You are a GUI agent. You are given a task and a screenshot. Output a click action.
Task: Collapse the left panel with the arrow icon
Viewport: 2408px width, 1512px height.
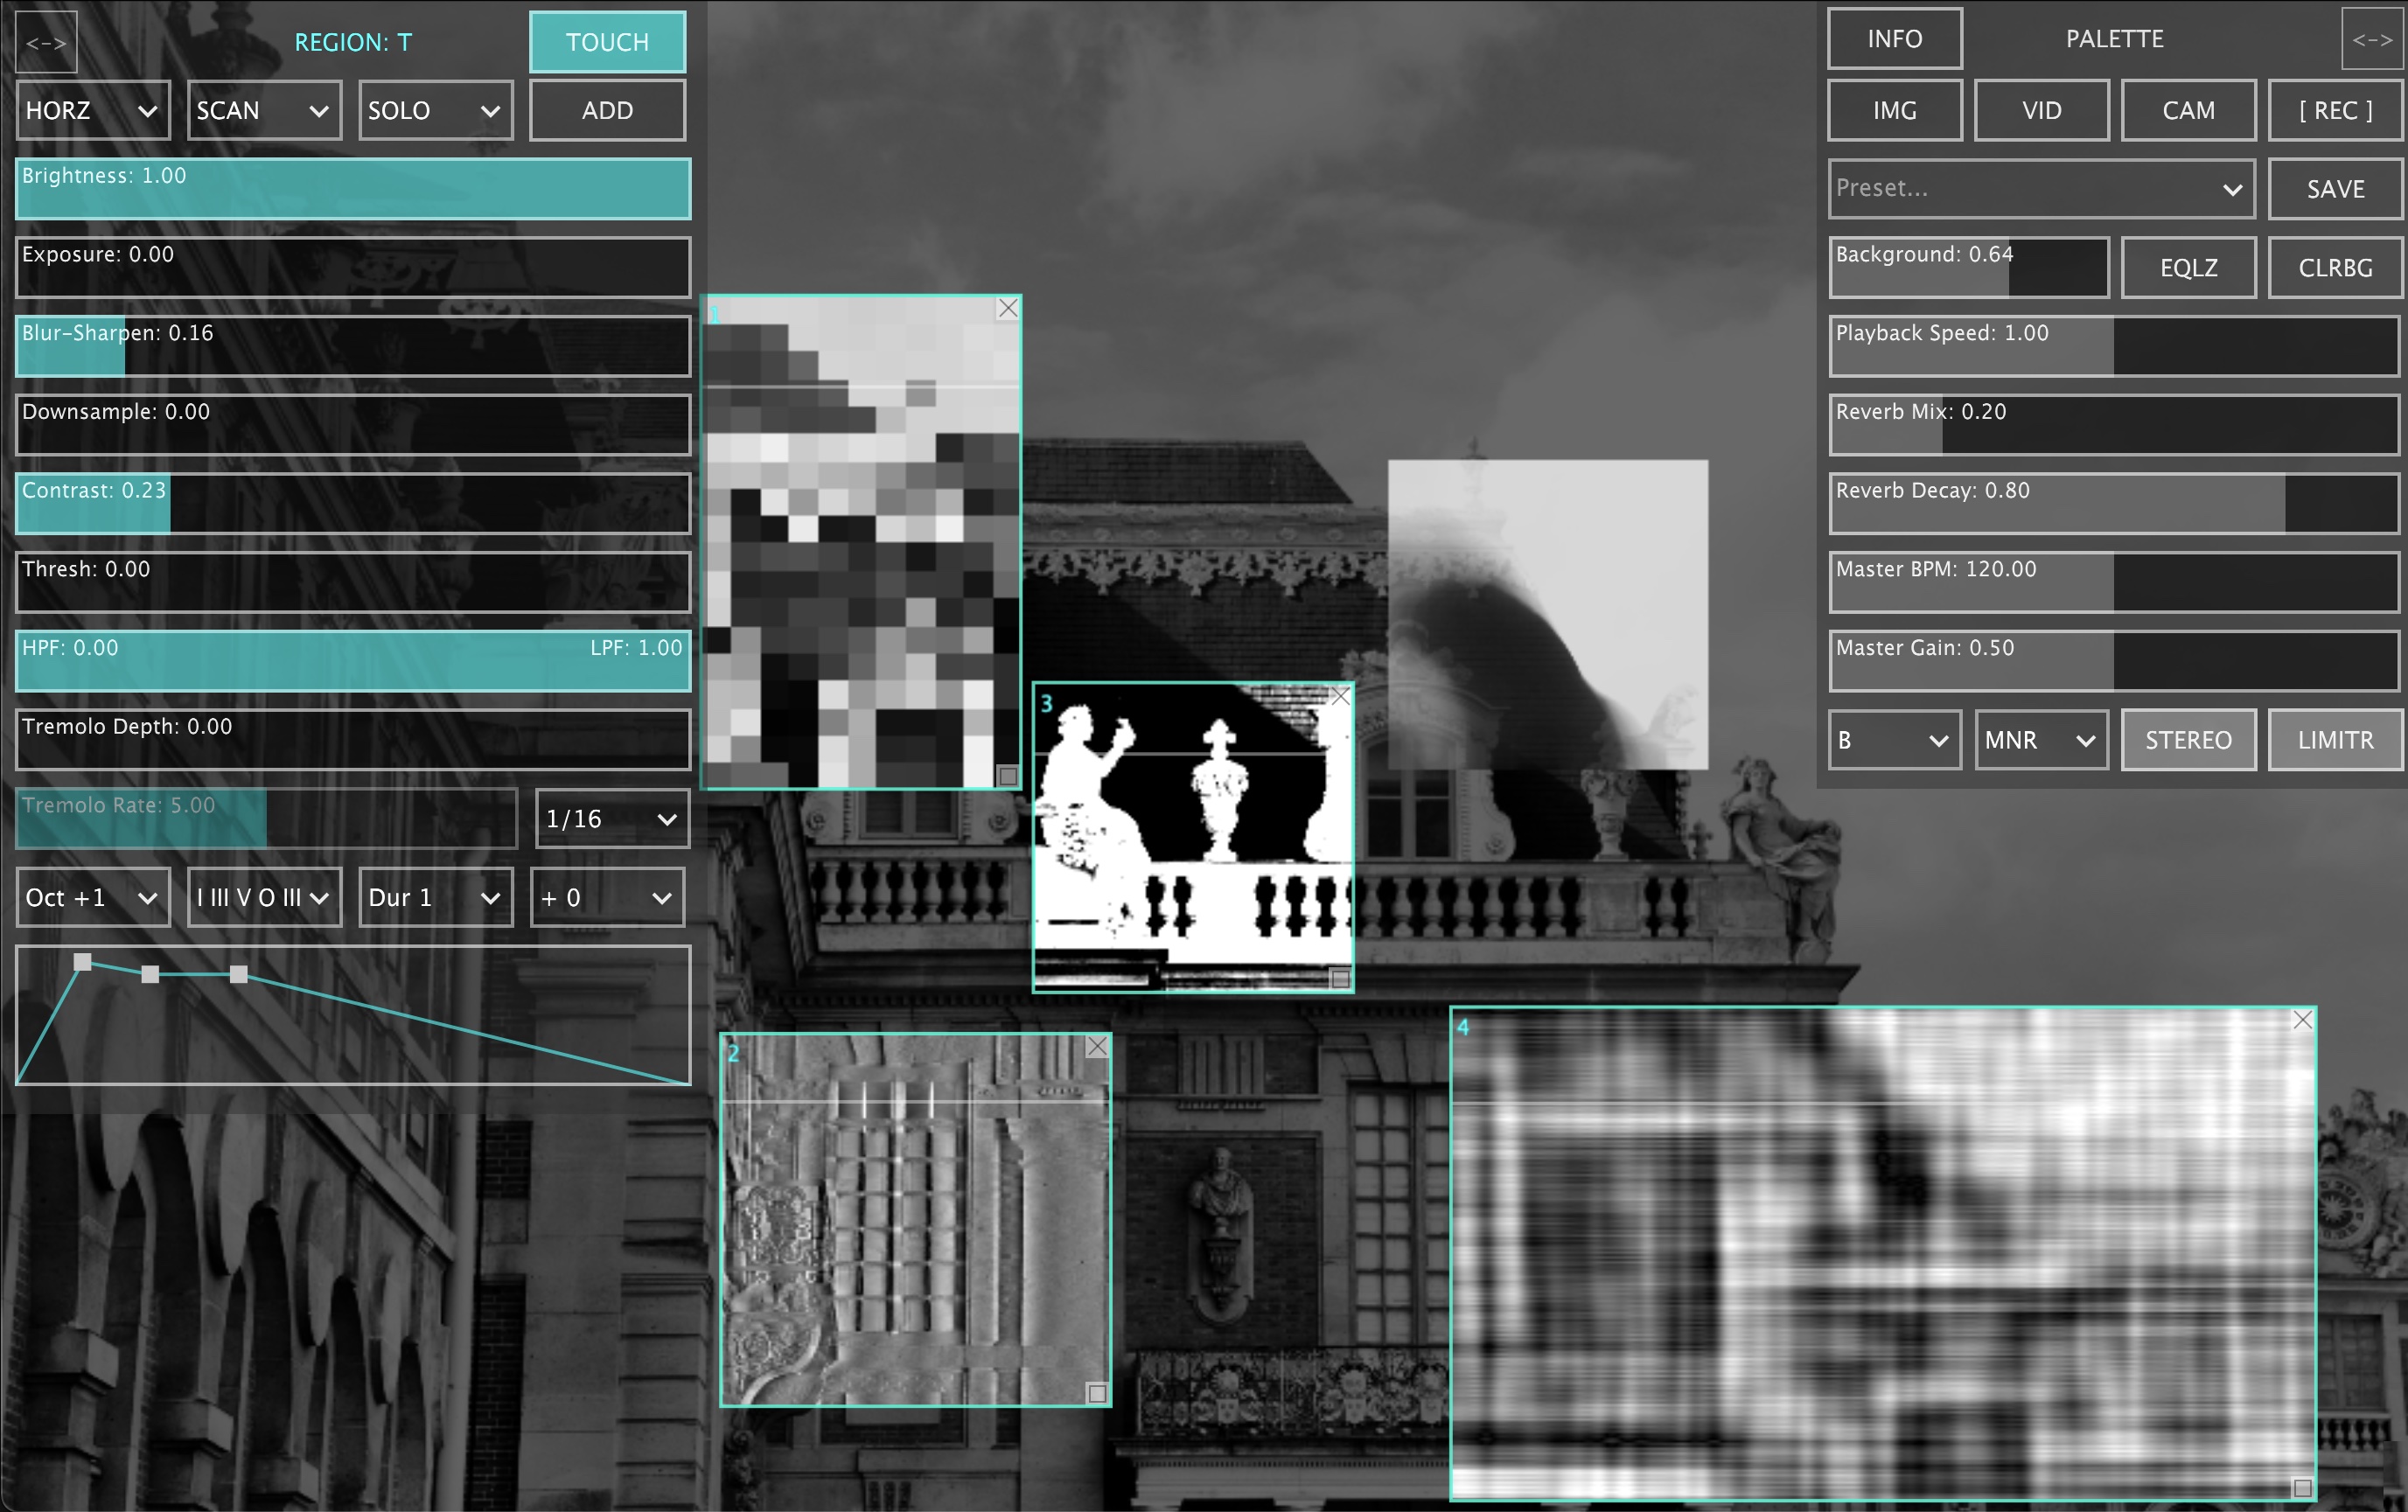(x=46, y=43)
